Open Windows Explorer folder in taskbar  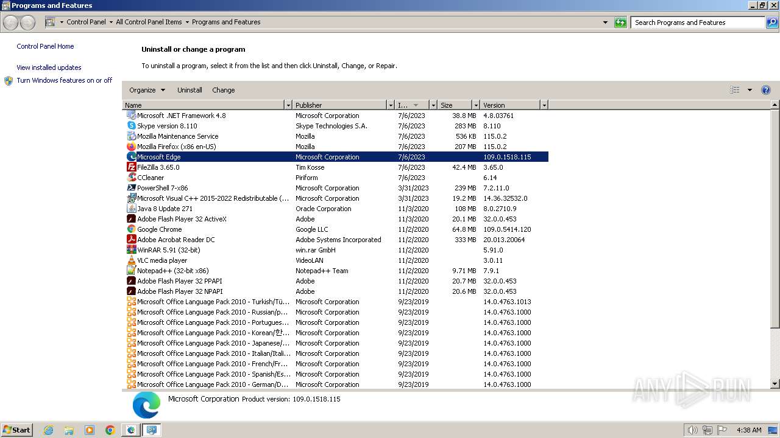coord(69,430)
